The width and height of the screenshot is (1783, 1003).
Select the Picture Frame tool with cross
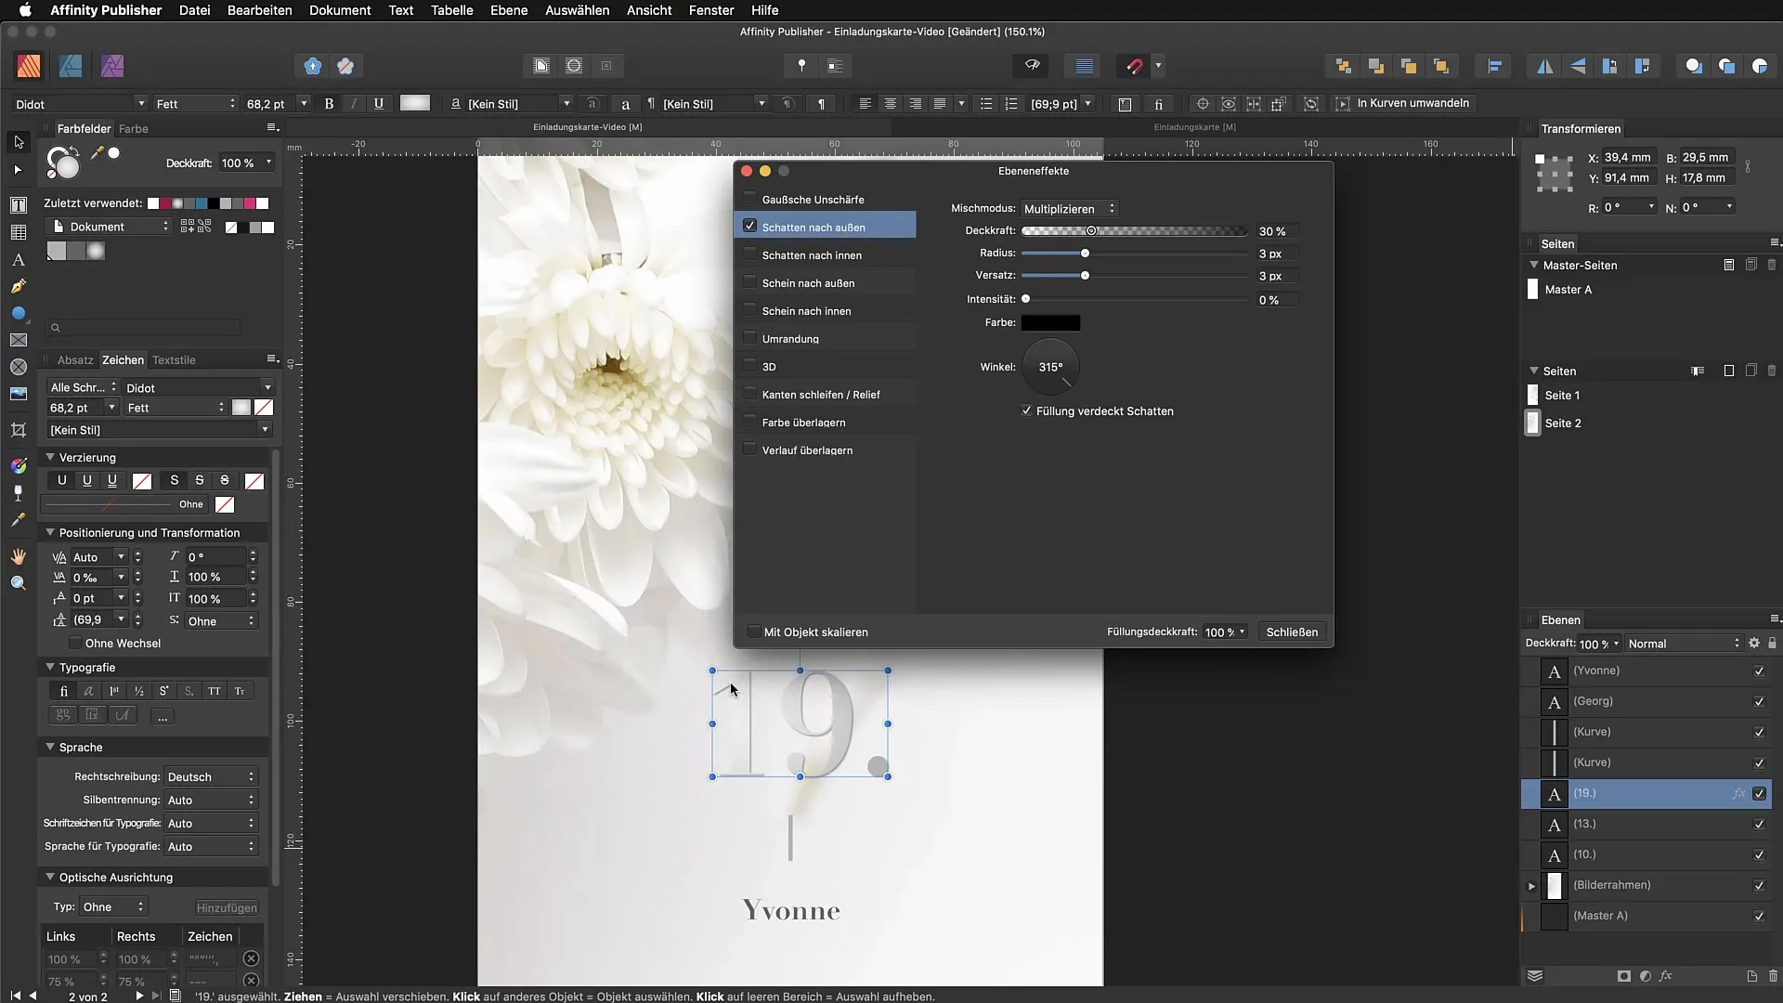[19, 340]
